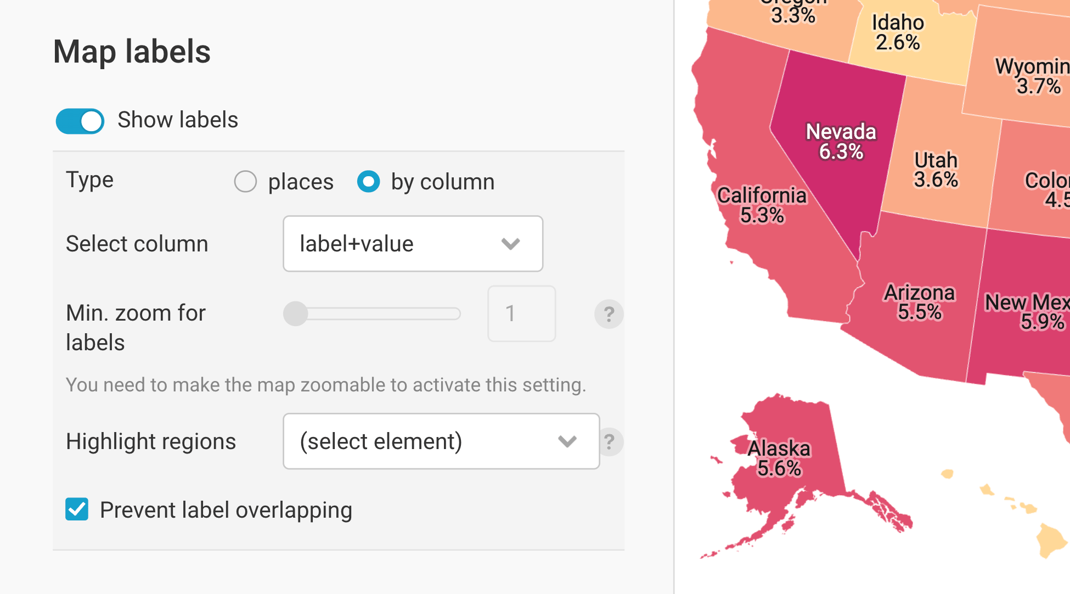Expand the Highlight regions select element dropdown
Image resolution: width=1070 pixels, height=594 pixels.
[x=441, y=441]
